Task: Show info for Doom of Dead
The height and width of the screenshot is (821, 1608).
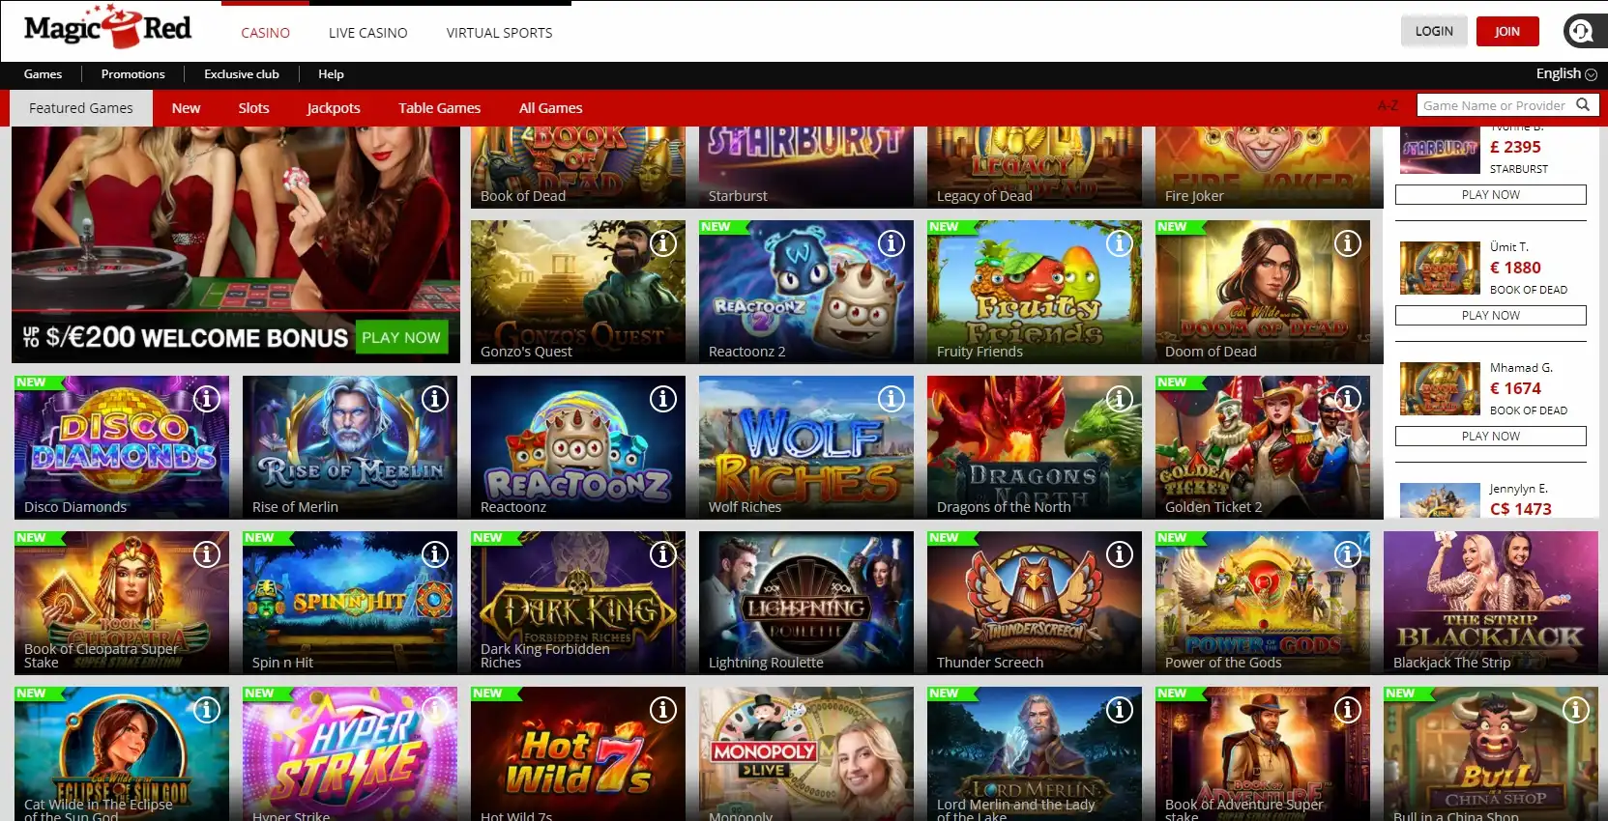Action: (x=1348, y=243)
